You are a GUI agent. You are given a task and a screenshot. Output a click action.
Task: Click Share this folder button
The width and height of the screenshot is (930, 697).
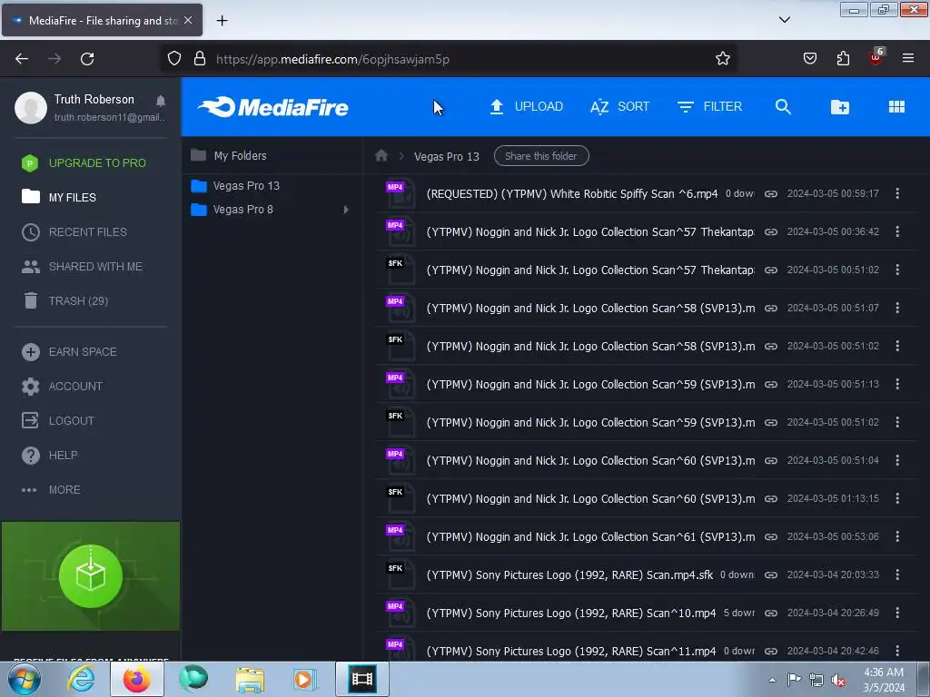(x=541, y=156)
